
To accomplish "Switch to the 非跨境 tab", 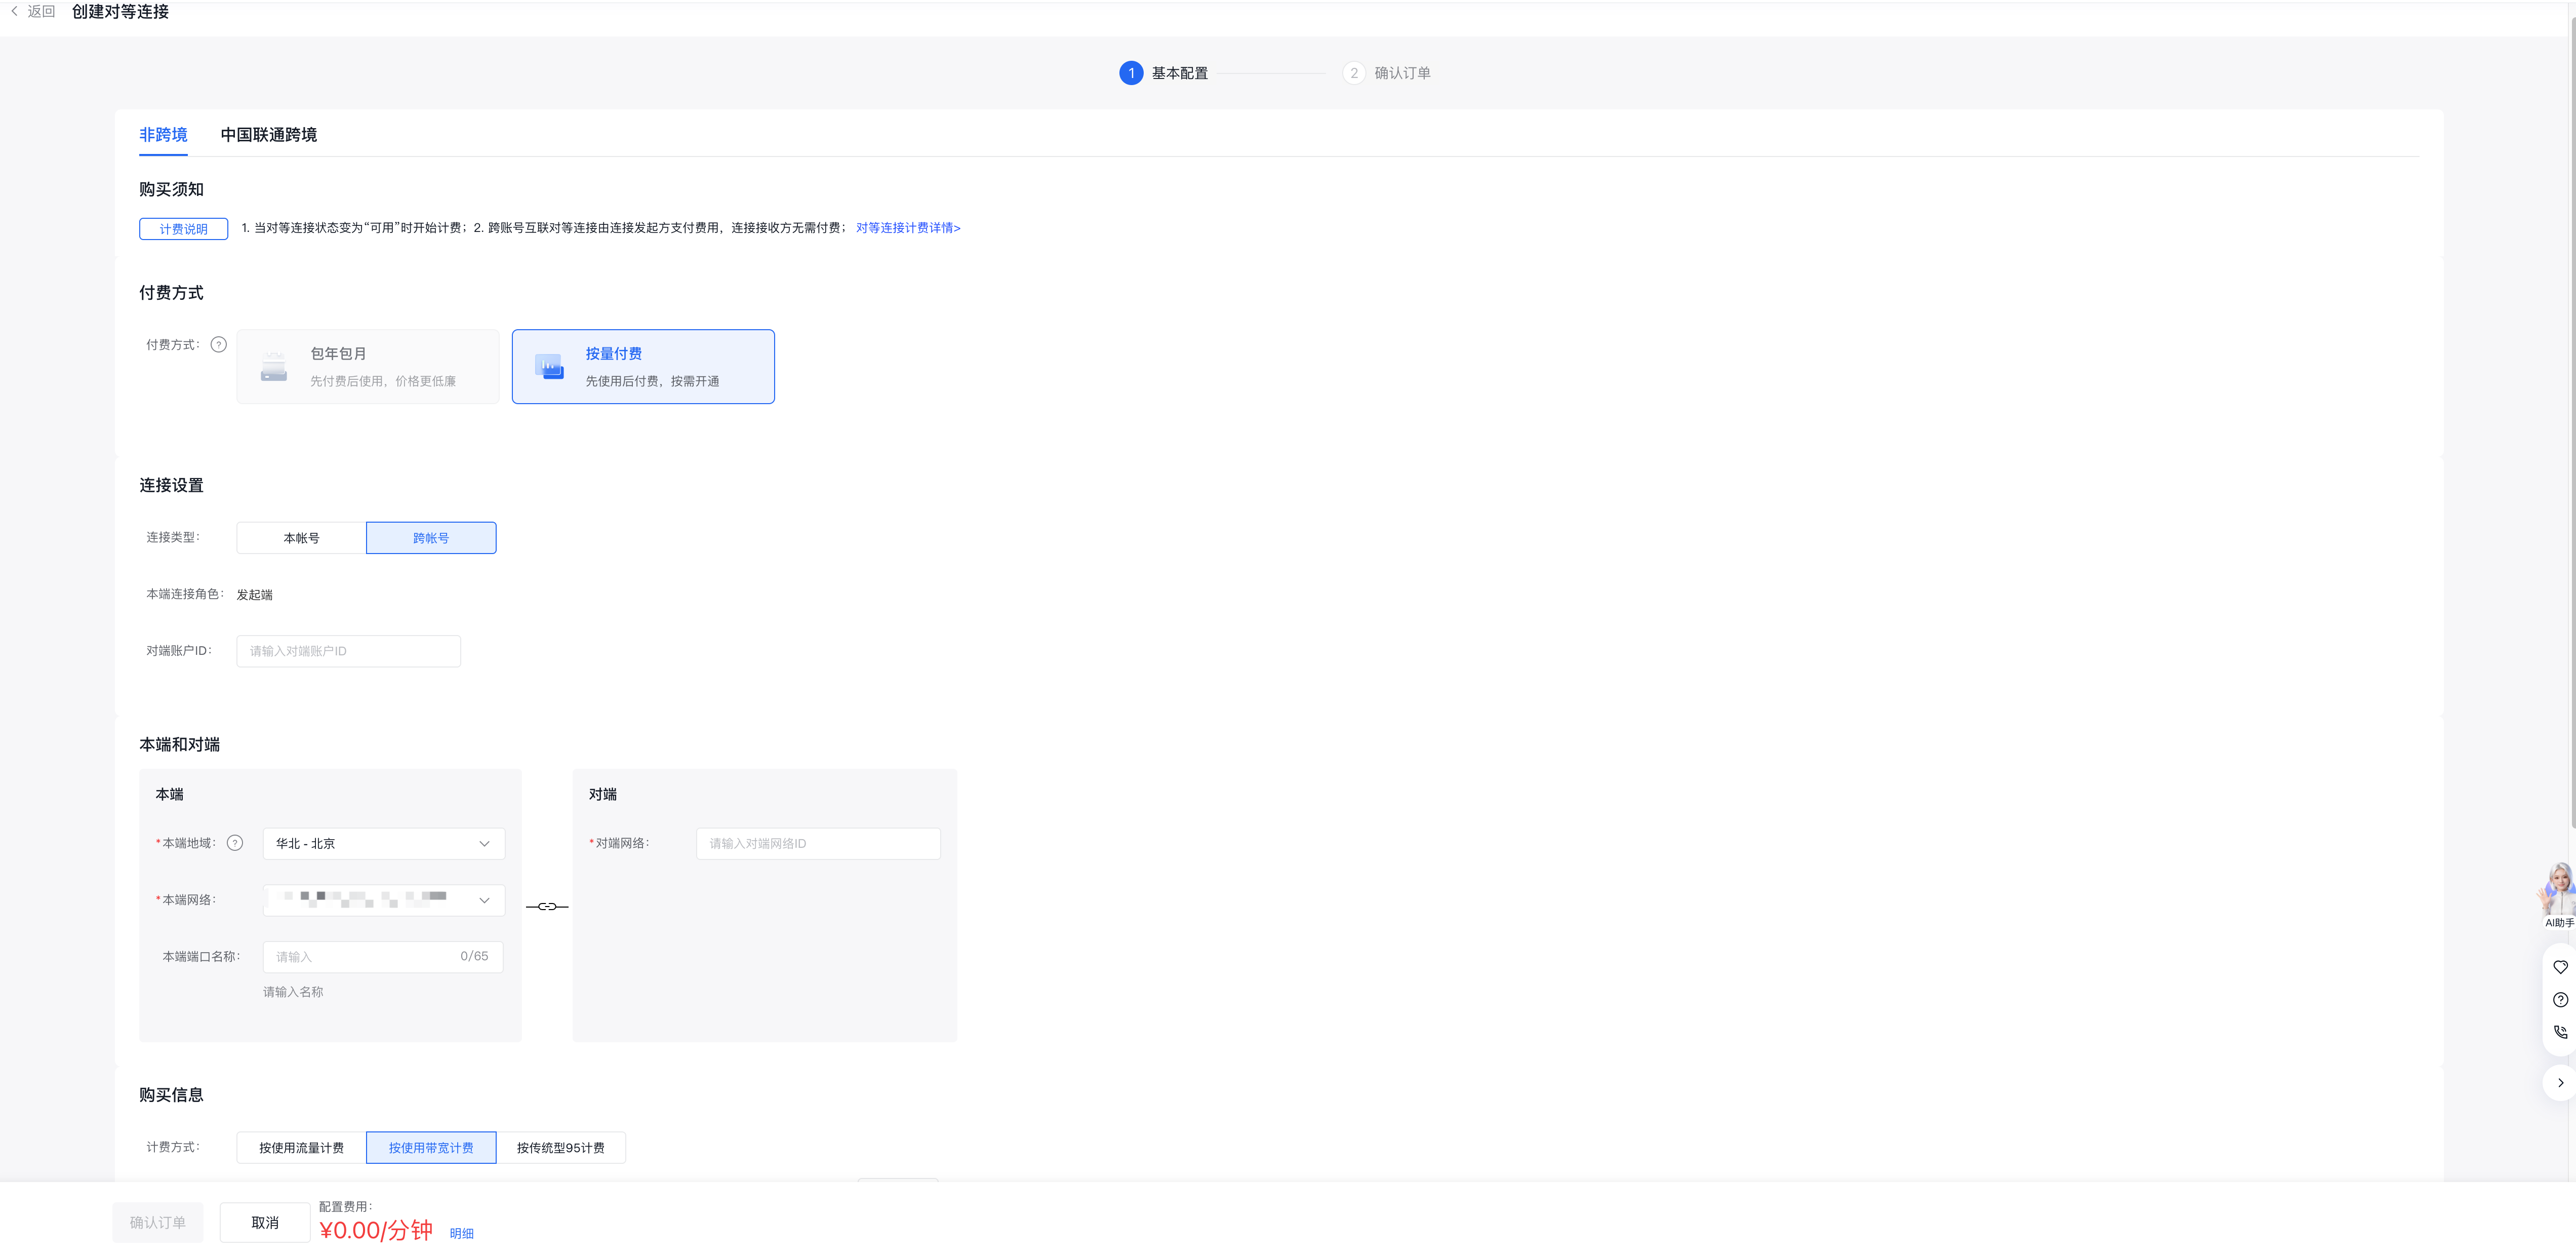I will pos(163,135).
